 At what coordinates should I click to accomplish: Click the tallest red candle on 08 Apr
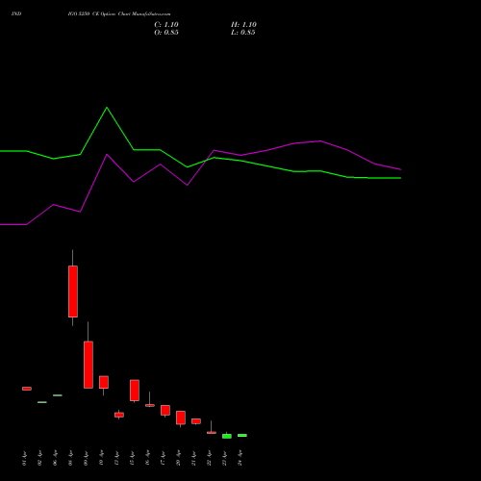(73, 291)
